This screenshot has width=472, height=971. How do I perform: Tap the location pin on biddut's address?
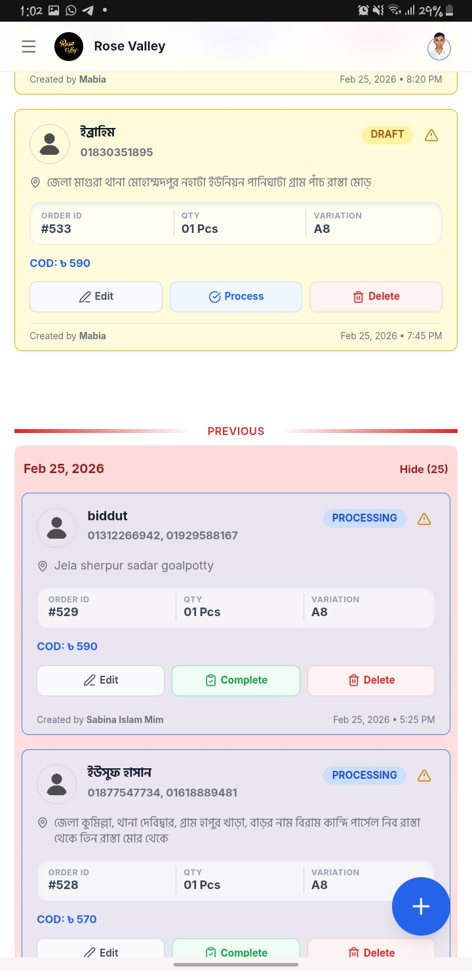[43, 566]
